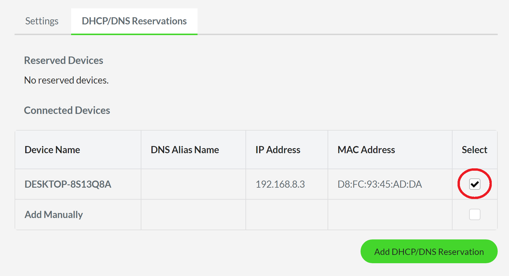Screen dimensions: 509x276
Task: Click the Reserved Devices heading
Action: [63, 60]
